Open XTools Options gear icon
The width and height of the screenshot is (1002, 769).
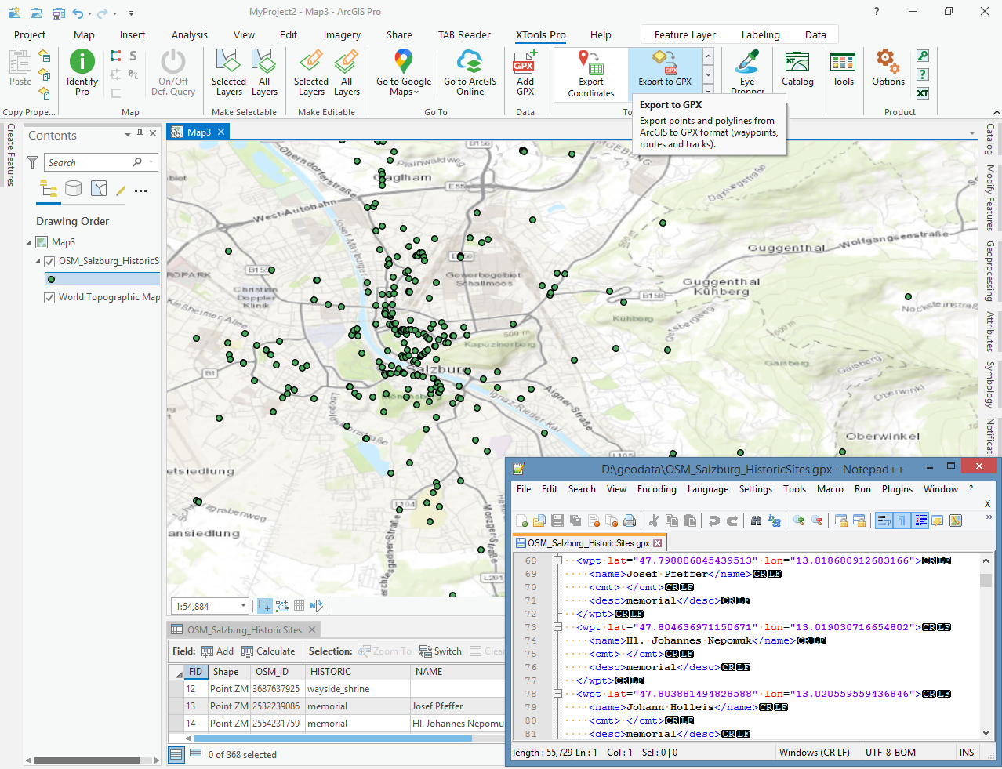[887, 60]
